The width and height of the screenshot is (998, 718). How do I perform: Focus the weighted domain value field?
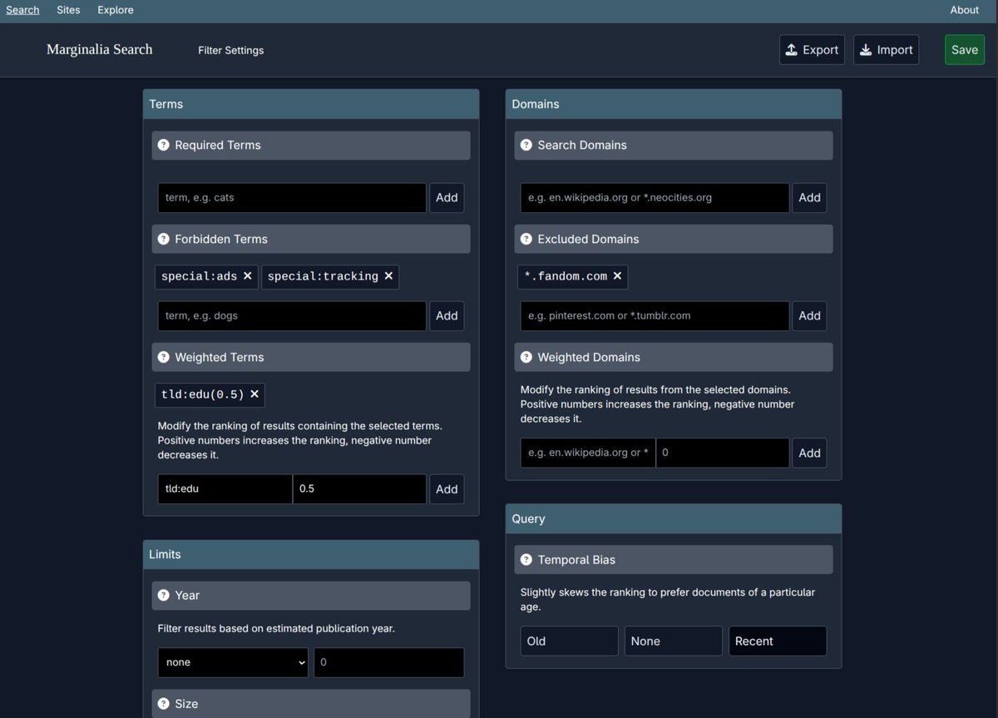(x=723, y=453)
